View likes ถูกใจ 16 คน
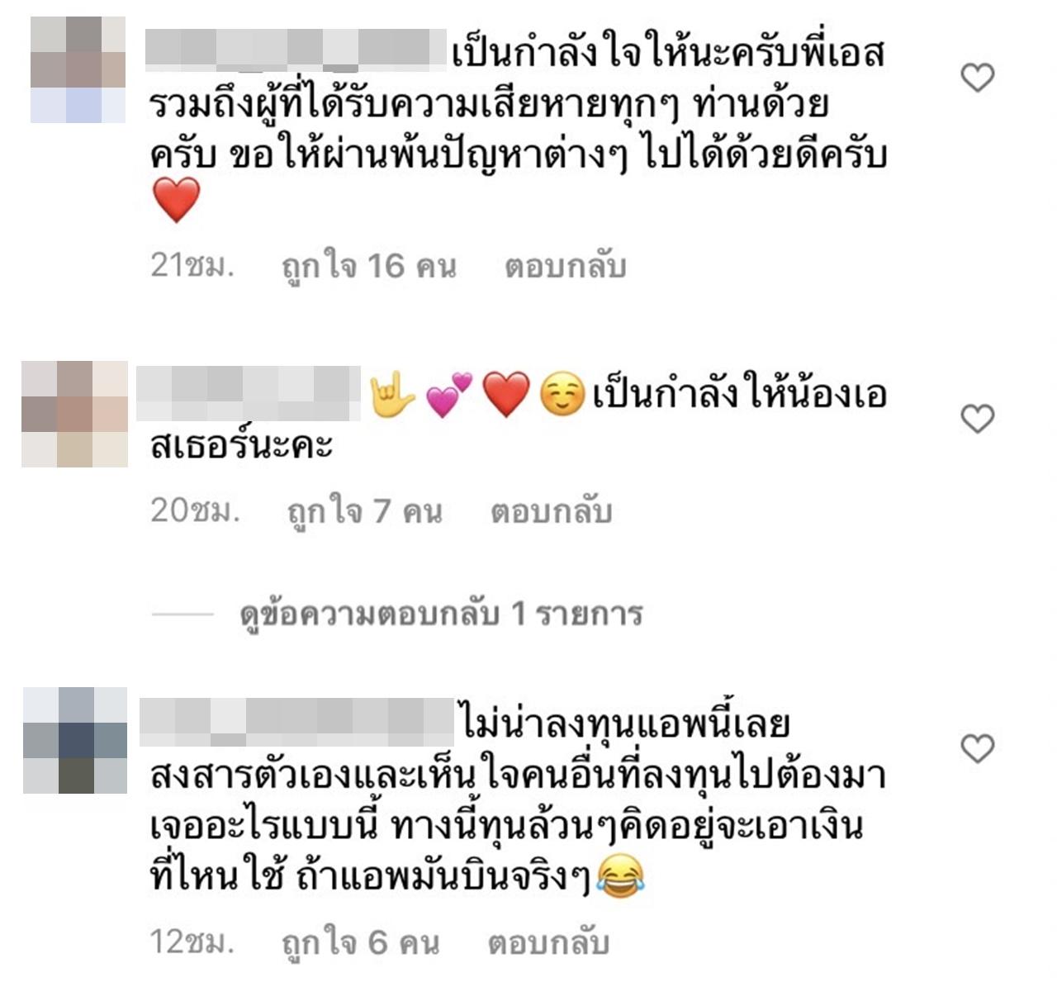1057x1001 pixels. pos(368,267)
